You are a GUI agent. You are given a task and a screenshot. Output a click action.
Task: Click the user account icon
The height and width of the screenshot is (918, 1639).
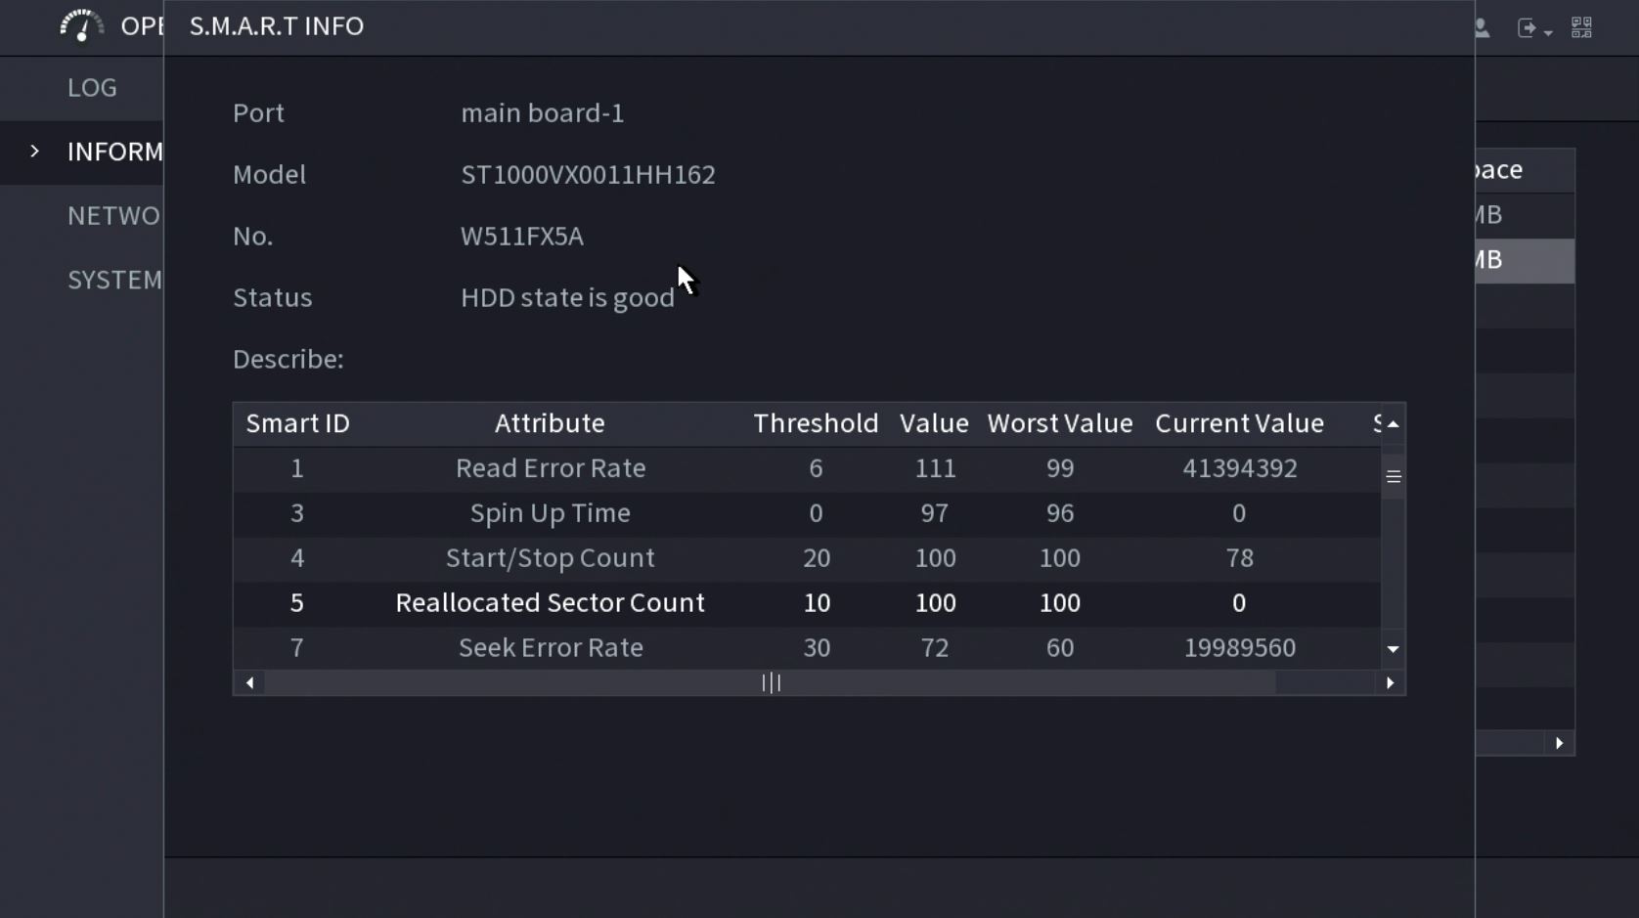(x=1483, y=28)
